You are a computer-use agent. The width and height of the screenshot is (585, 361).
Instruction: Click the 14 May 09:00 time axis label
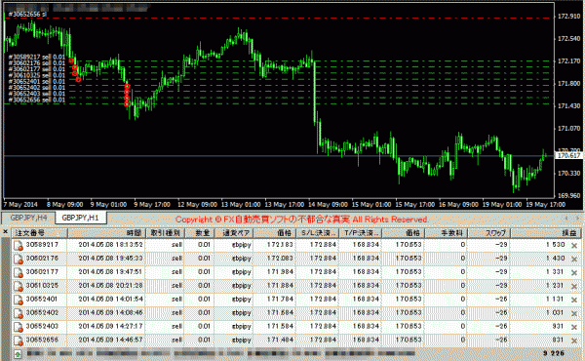(x=328, y=205)
